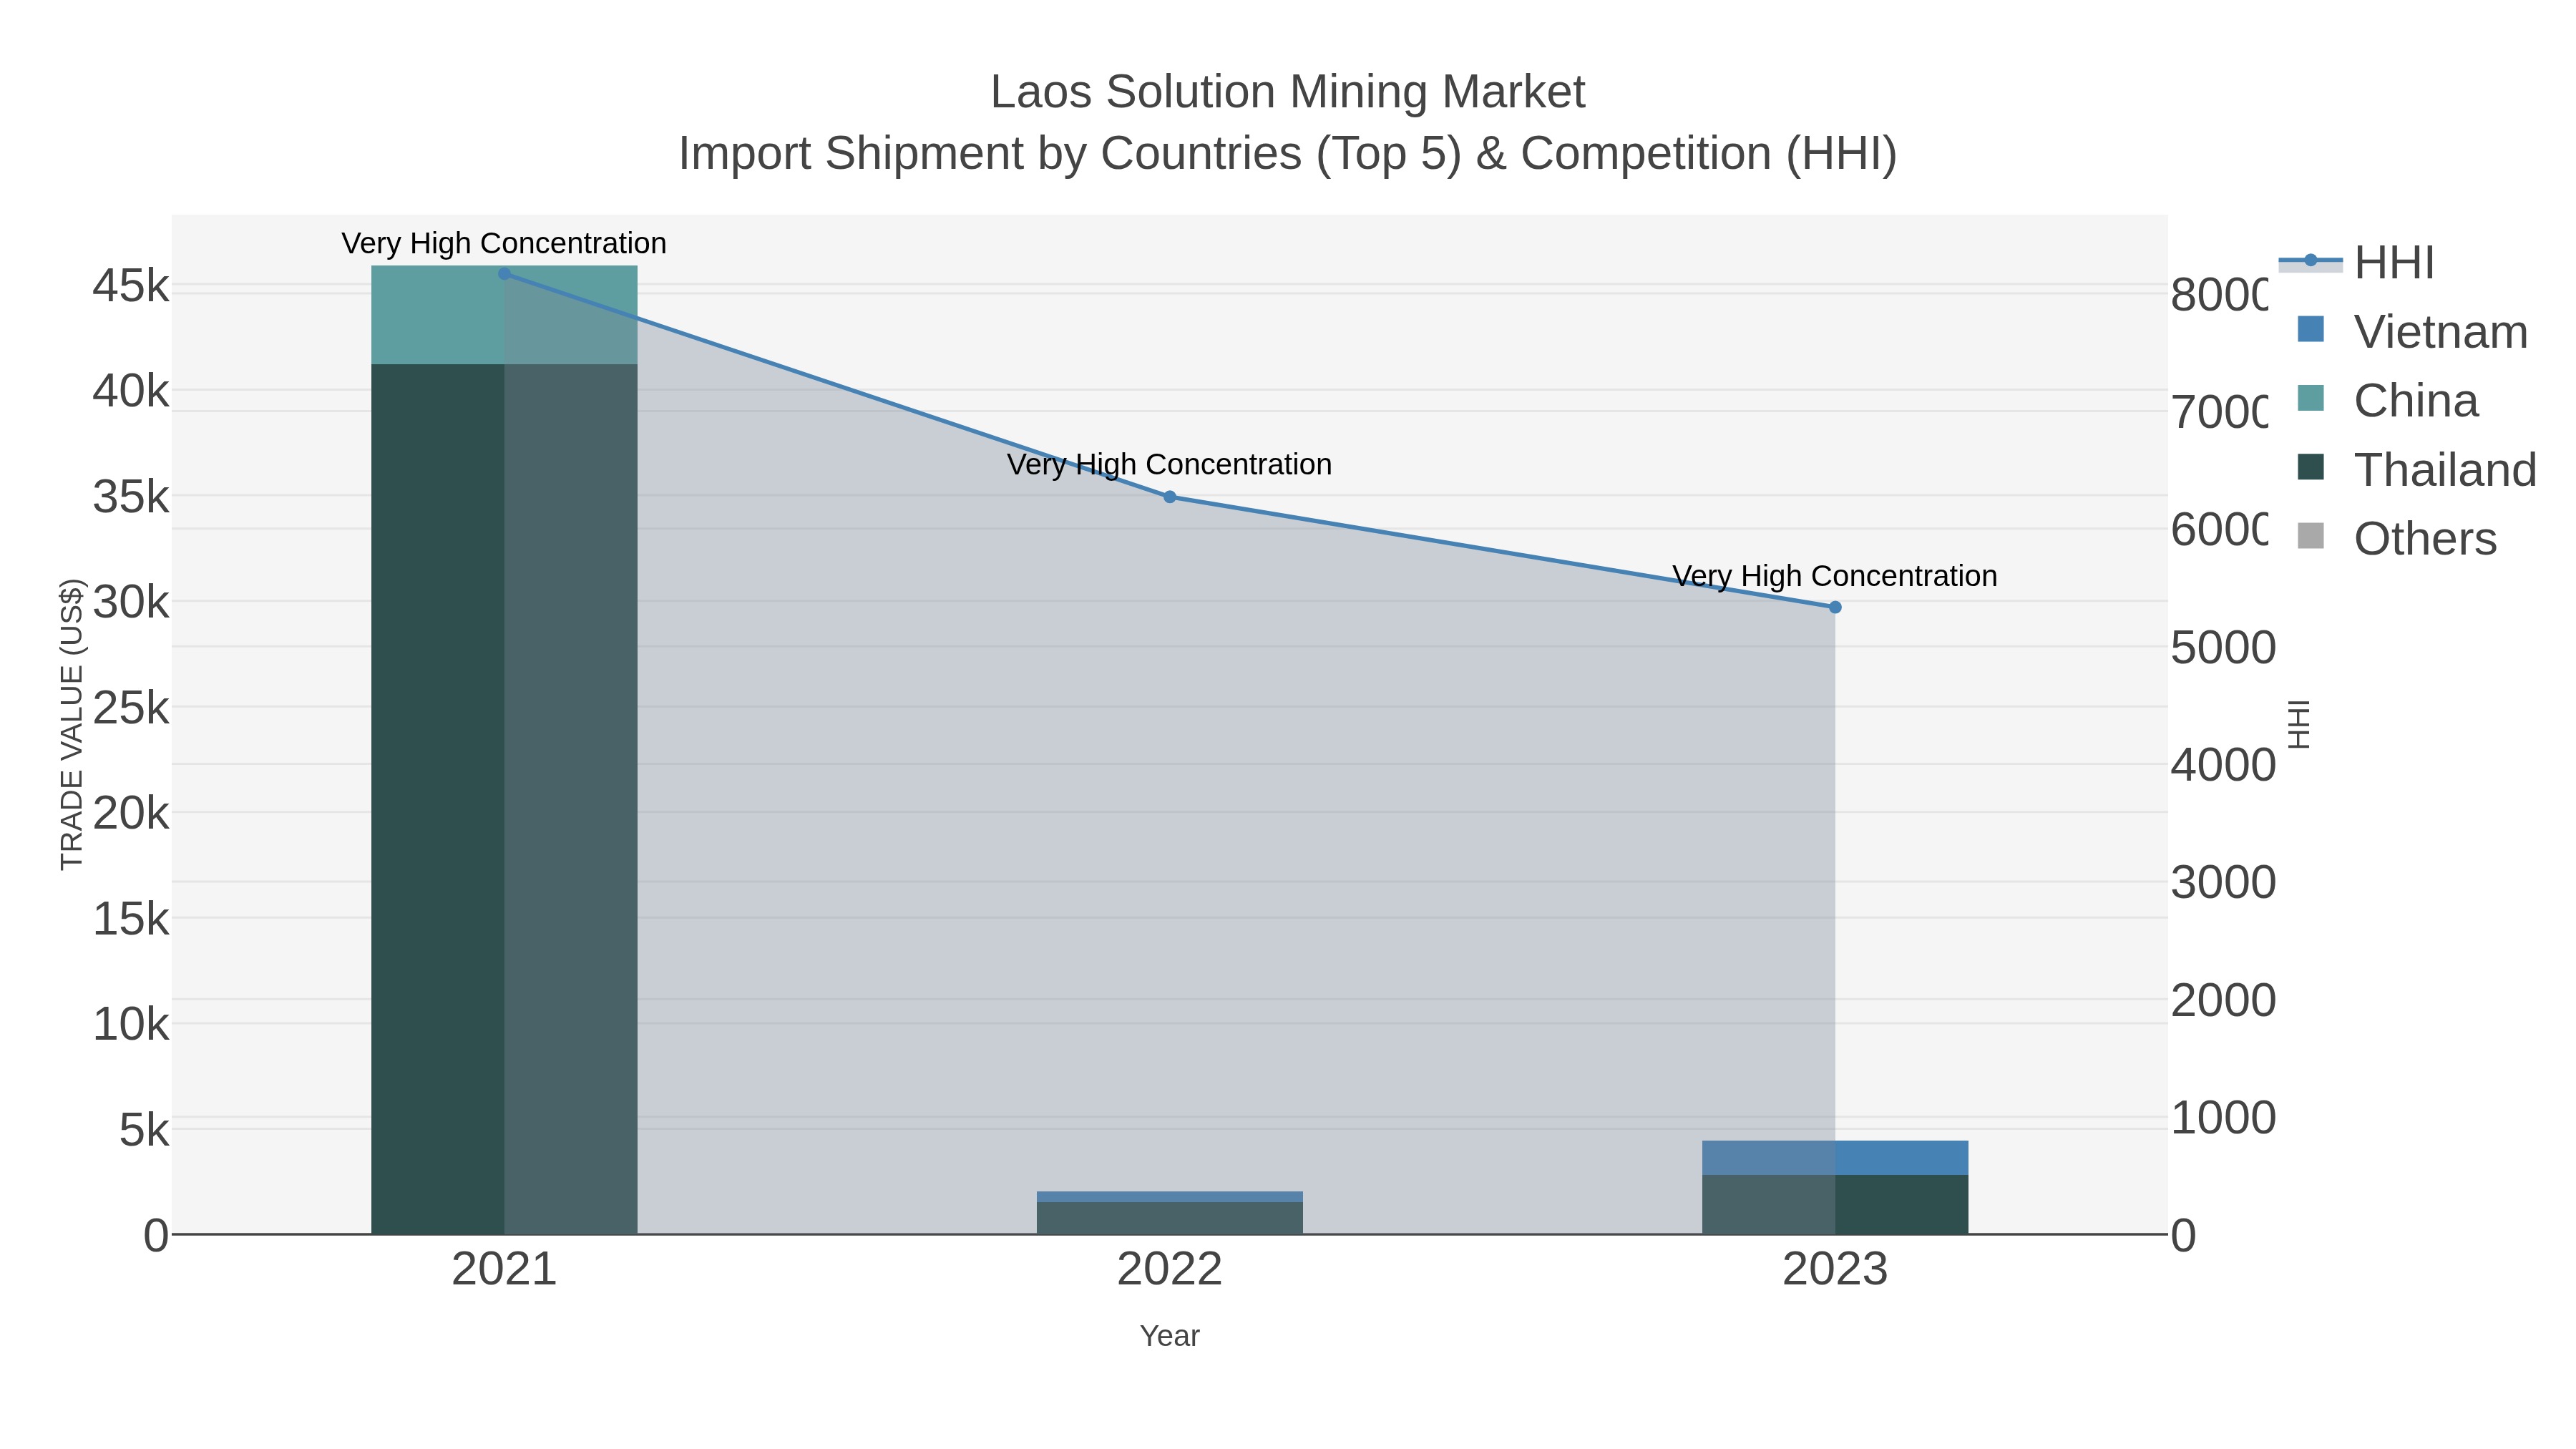The image size is (2576, 1449).
Task: Select the 2022 HHI data point
Action: [x=1170, y=497]
